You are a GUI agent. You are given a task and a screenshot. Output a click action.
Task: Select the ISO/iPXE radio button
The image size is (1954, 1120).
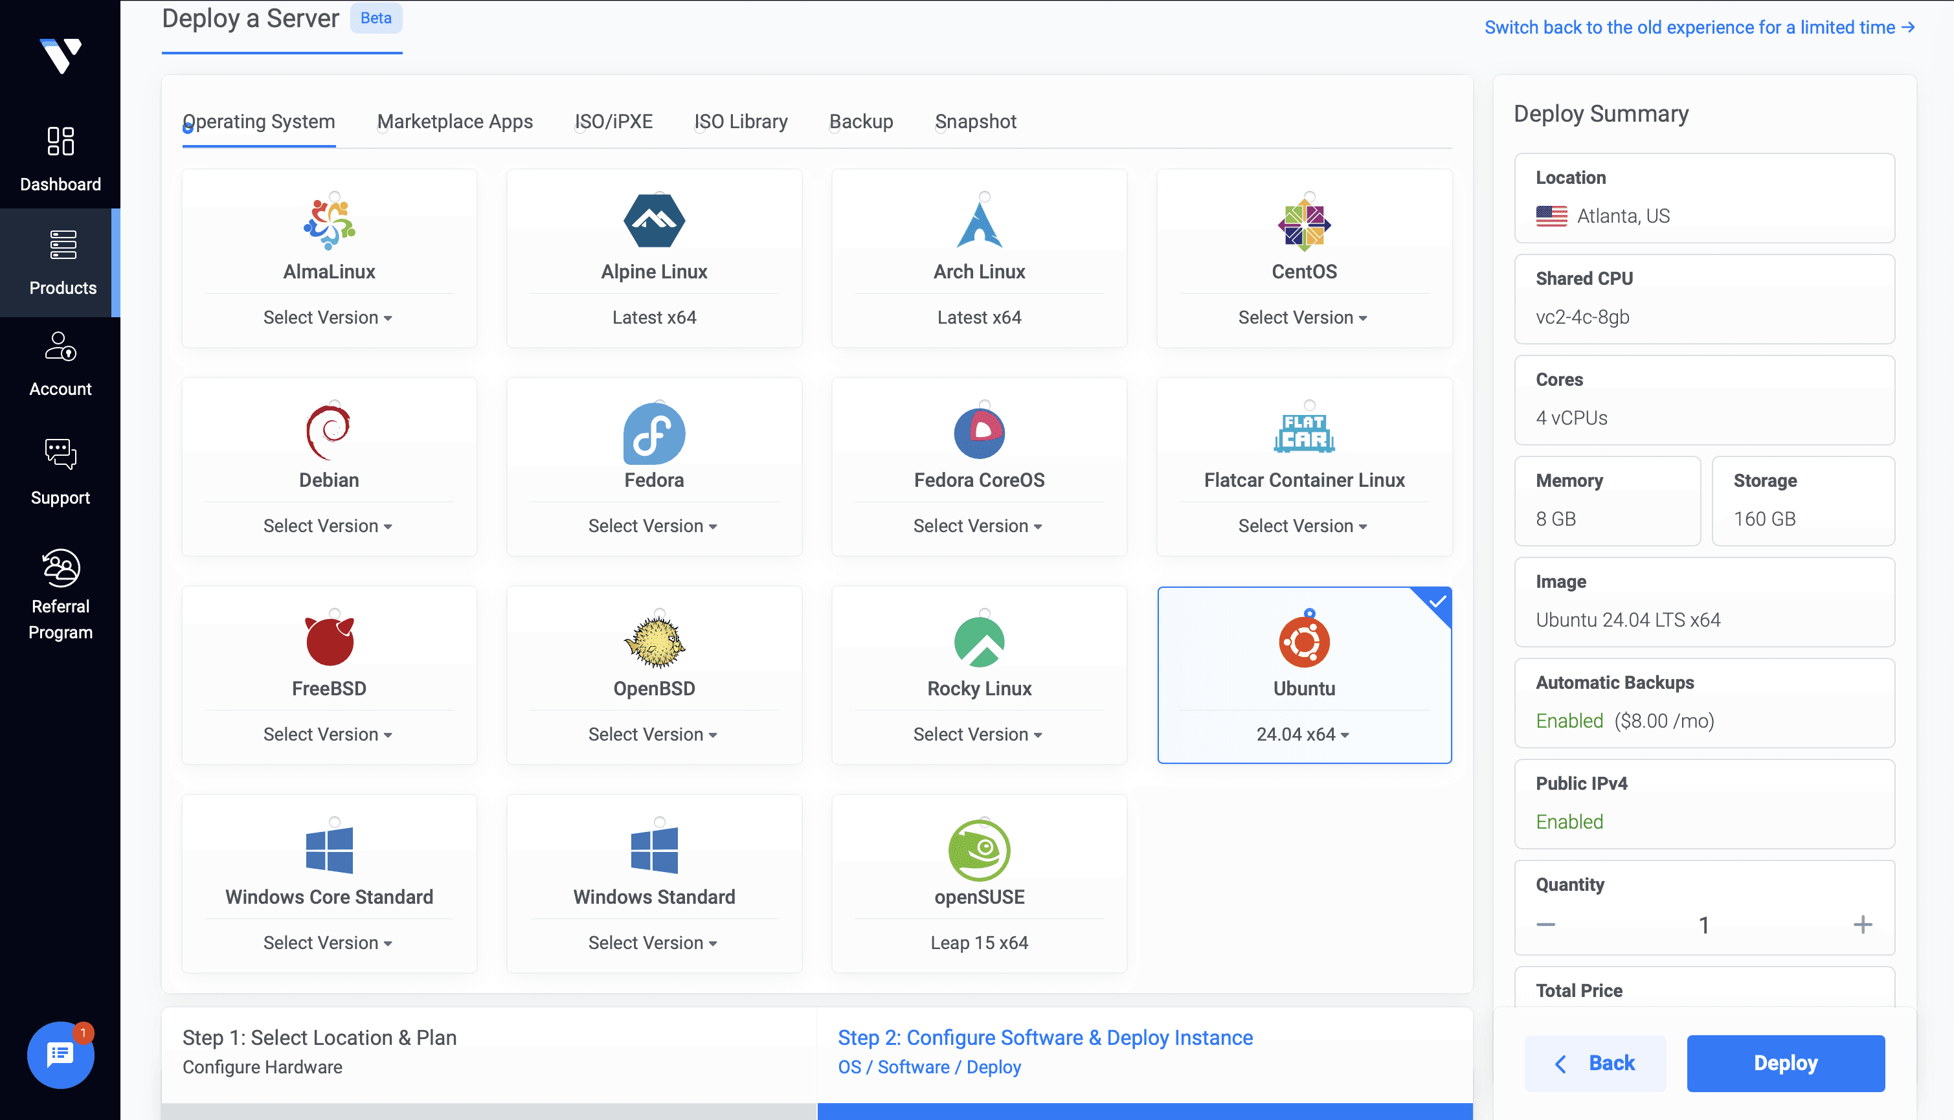coord(580,128)
